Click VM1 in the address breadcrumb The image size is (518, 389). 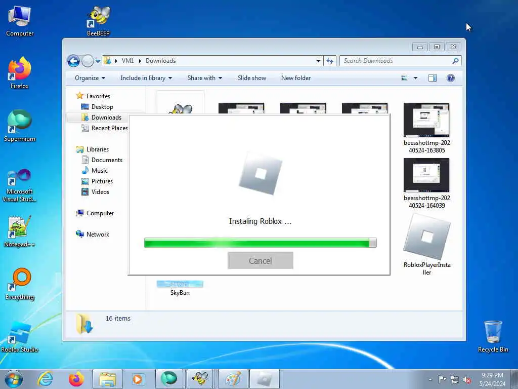pyautogui.click(x=127, y=61)
